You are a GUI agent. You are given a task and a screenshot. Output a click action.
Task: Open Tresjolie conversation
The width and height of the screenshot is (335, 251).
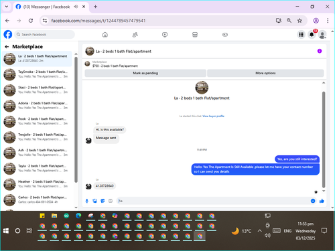37,137
